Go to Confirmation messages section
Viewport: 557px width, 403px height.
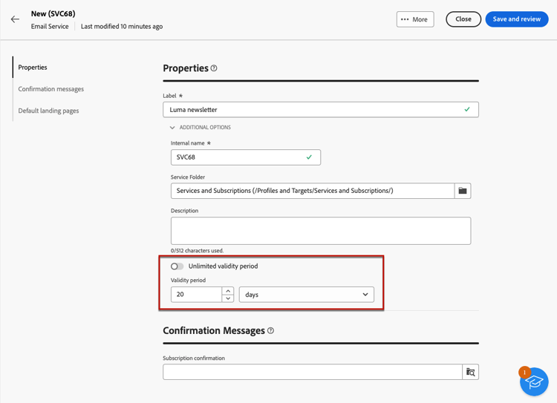[51, 89]
